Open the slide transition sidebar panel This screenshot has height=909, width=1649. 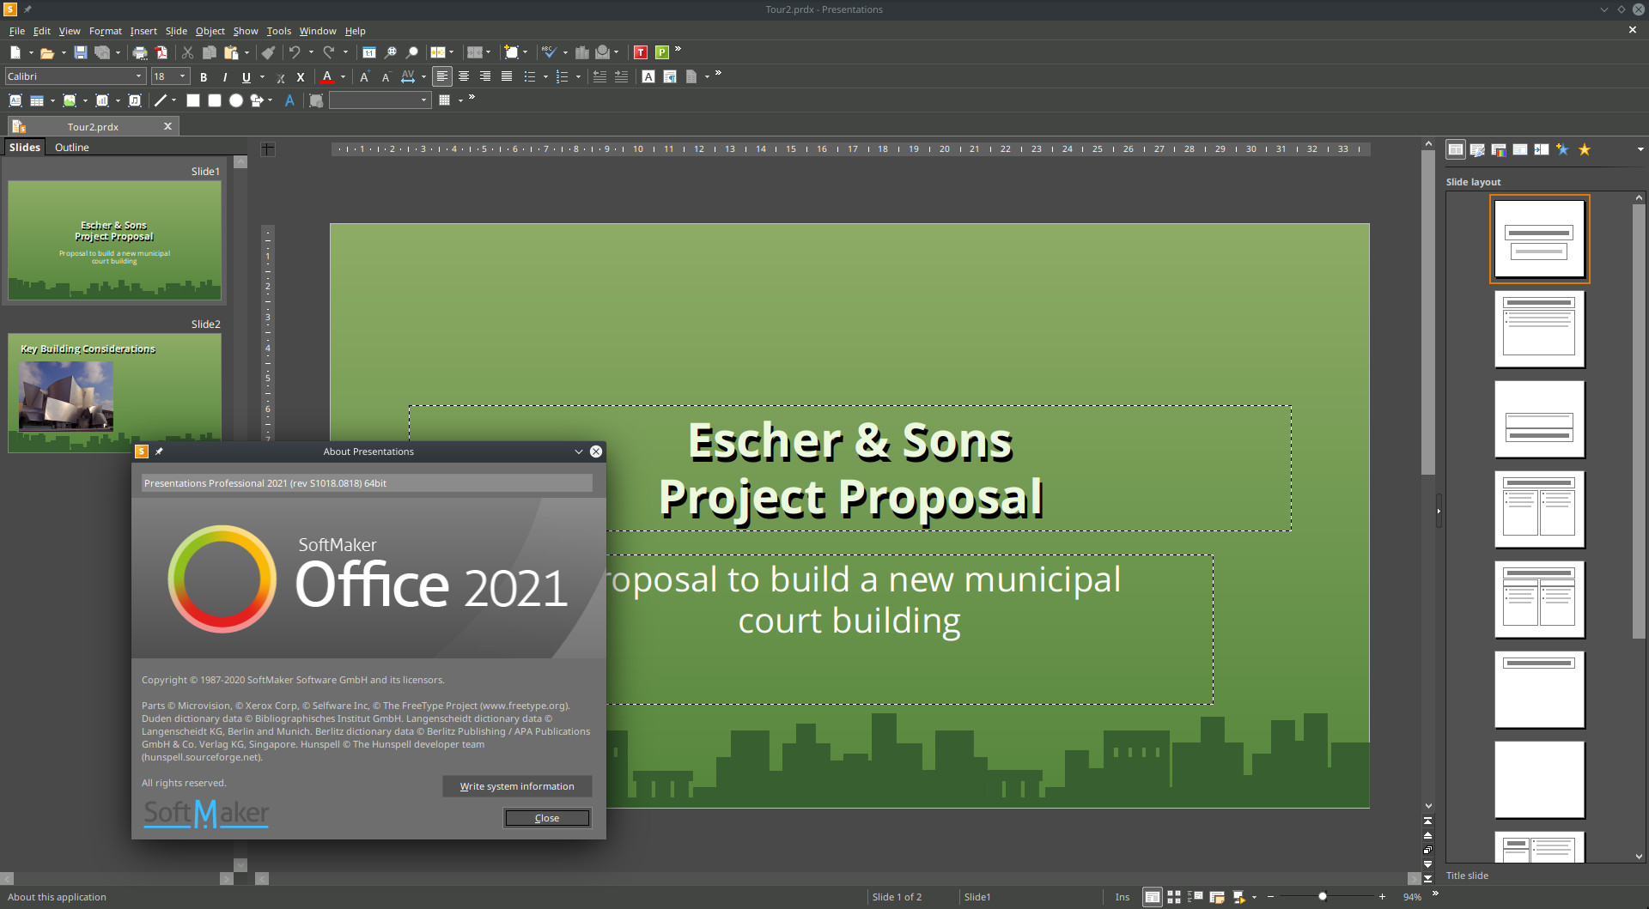pyautogui.click(x=1542, y=149)
